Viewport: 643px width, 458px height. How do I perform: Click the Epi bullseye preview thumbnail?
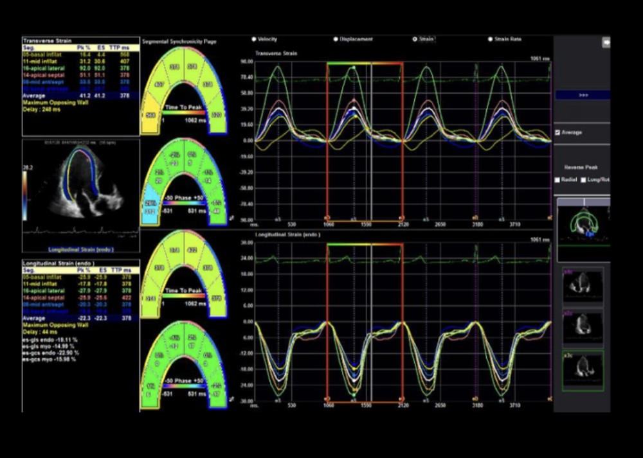[x=583, y=229]
